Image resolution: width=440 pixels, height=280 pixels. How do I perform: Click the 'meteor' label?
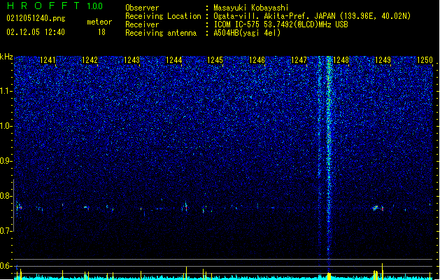pyautogui.click(x=99, y=22)
